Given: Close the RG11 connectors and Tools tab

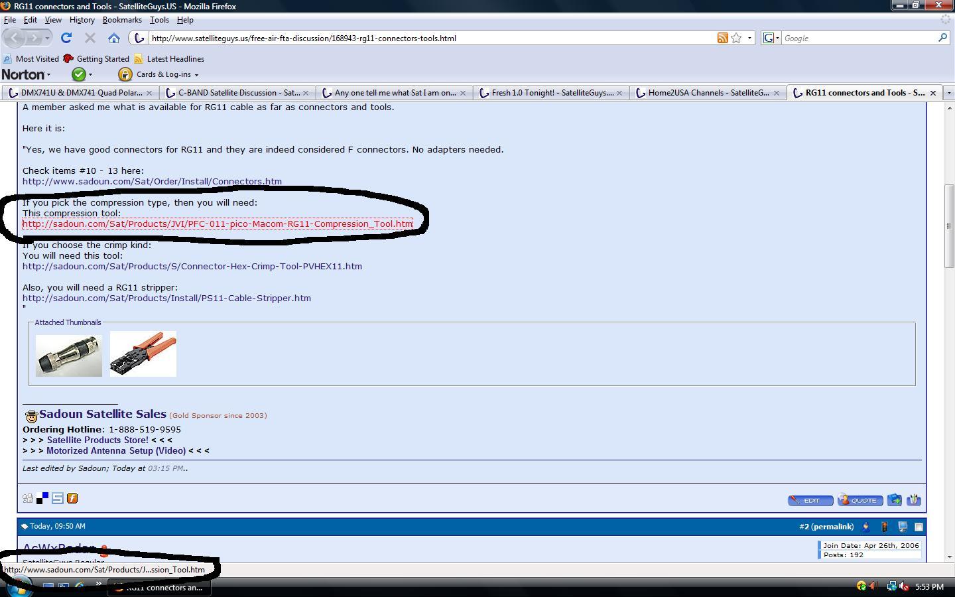Looking at the screenshot, I should tap(933, 93).
